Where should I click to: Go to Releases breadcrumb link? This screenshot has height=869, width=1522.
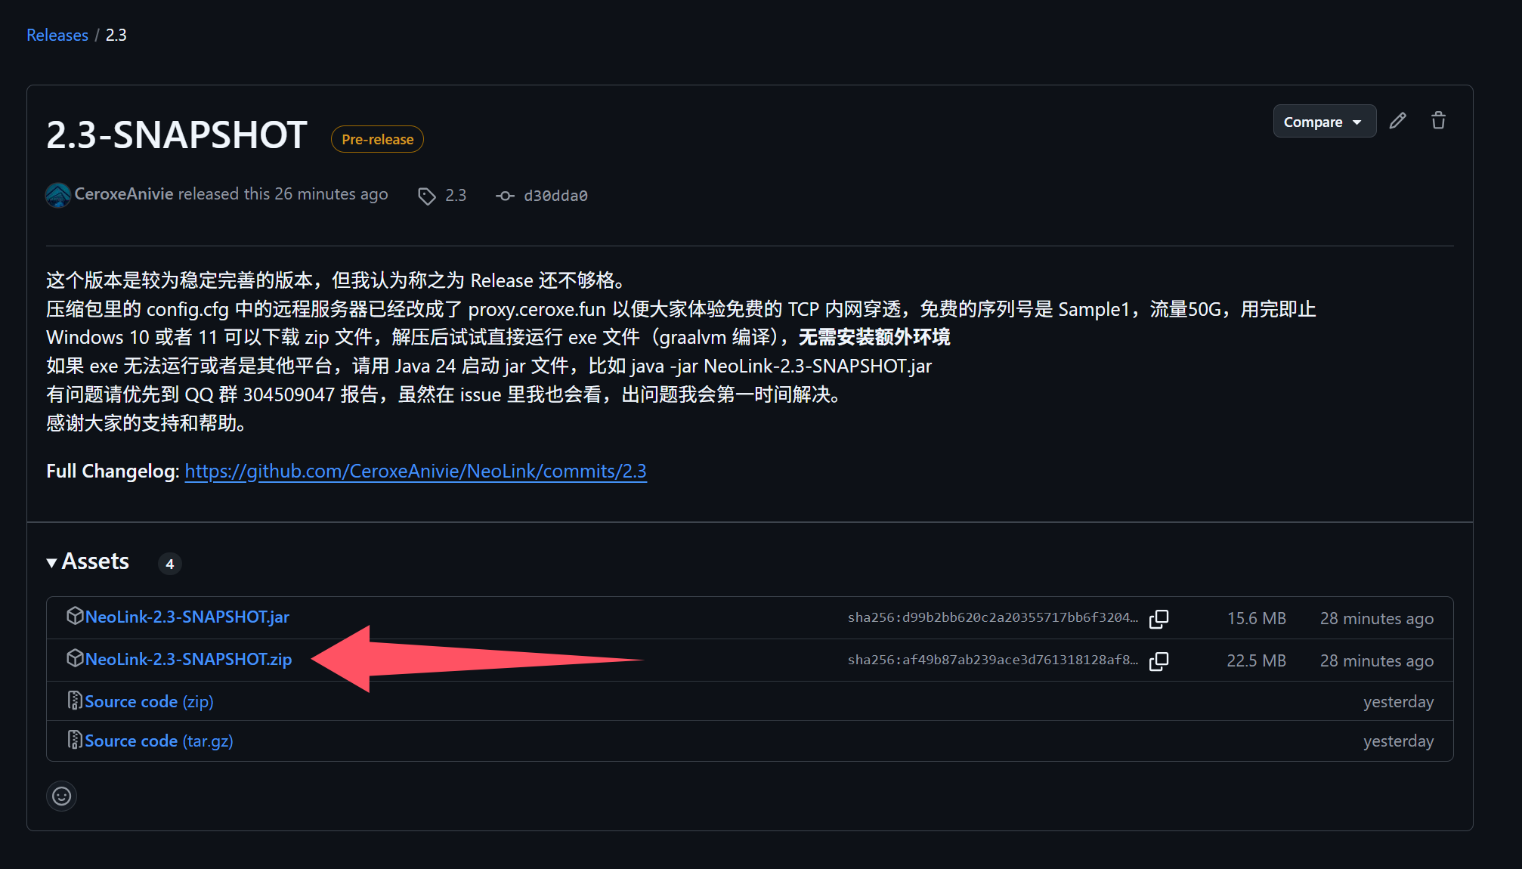click(57, 36)
